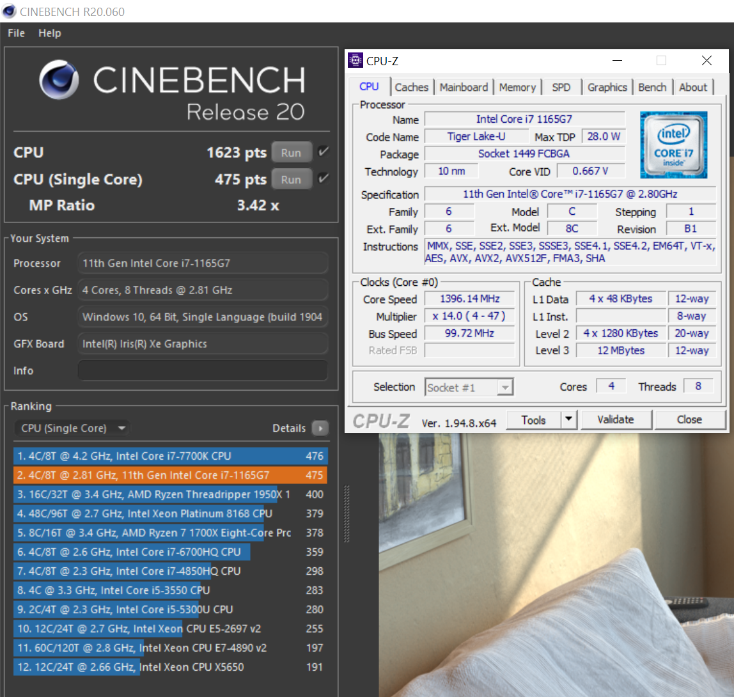Close the CPU-Z window with X
This screenshot has height=697, width=734.
coord(707,60)
